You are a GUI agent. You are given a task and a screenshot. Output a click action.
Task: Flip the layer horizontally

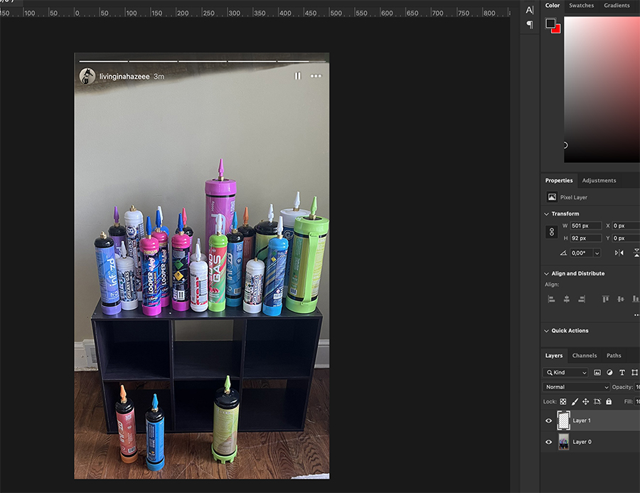point(619,253)
